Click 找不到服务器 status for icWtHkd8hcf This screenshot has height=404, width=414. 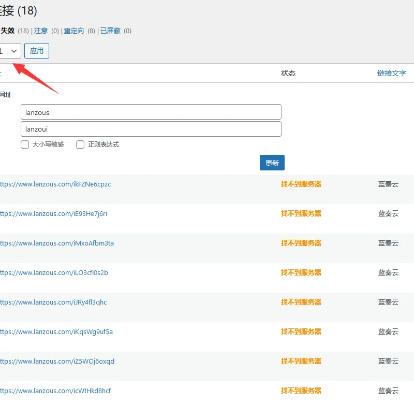301,391
